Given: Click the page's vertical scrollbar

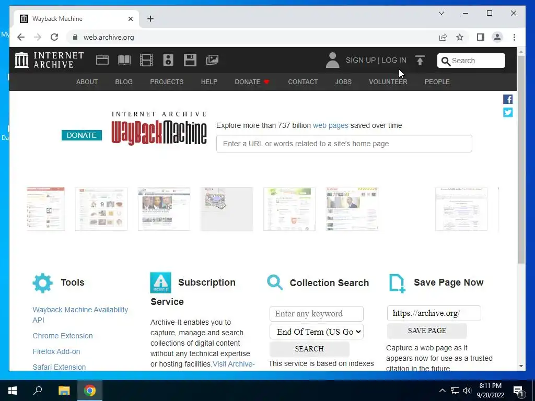Looking at the screenshot, I should (521, 160).
